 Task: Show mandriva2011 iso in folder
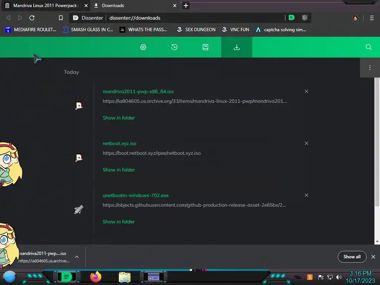pyautogui.click(x=118, y=118)
